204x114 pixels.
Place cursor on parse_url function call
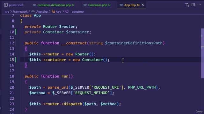point(58,87)
